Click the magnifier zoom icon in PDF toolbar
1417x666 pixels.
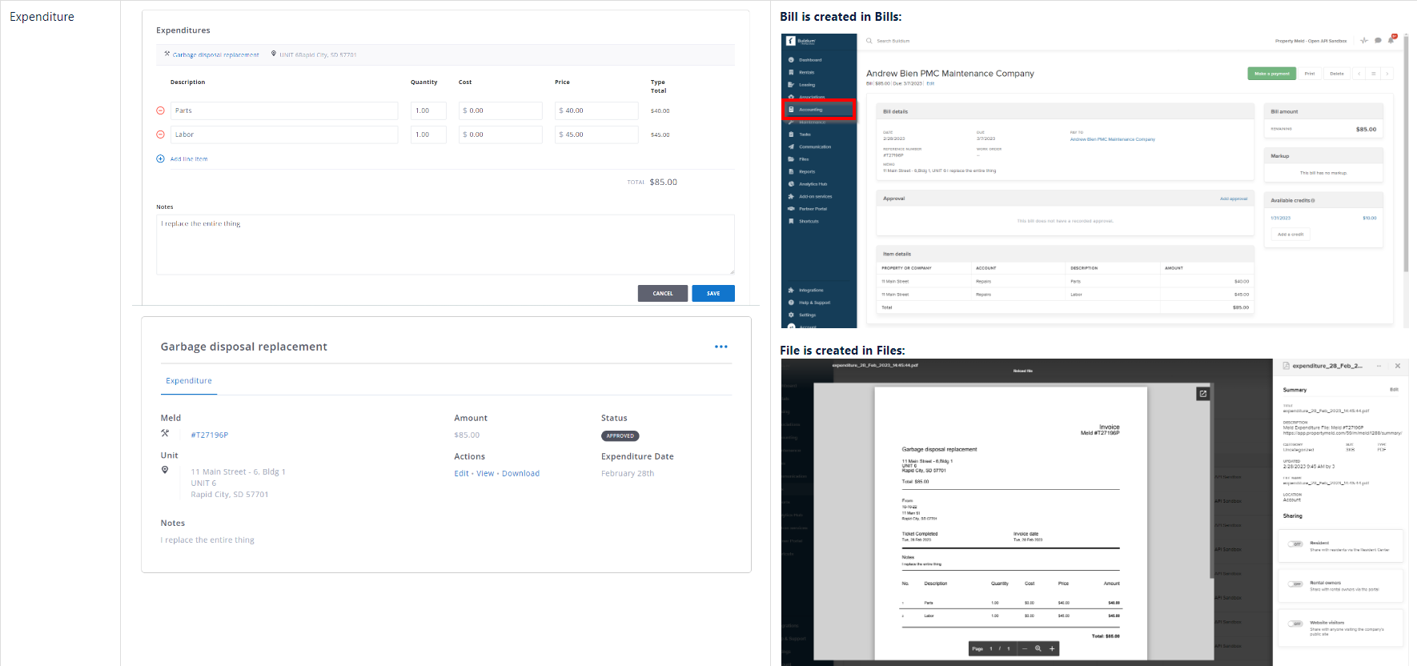[1038, 648]
